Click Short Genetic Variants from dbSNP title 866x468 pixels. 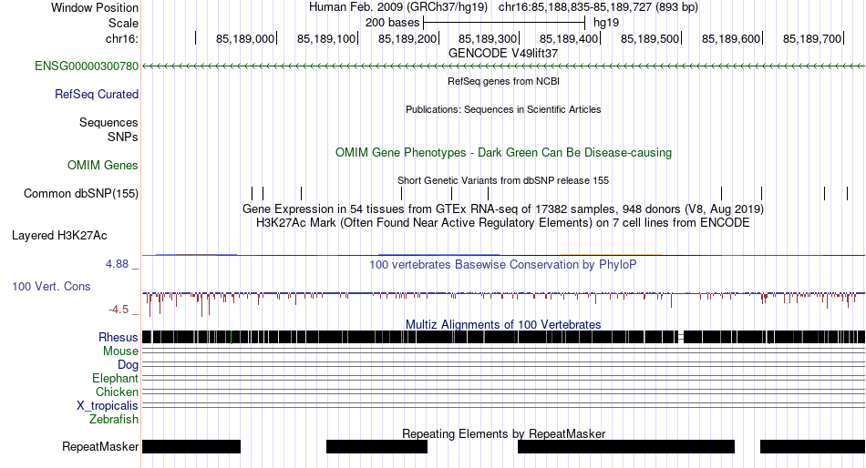tap(503, 180)
